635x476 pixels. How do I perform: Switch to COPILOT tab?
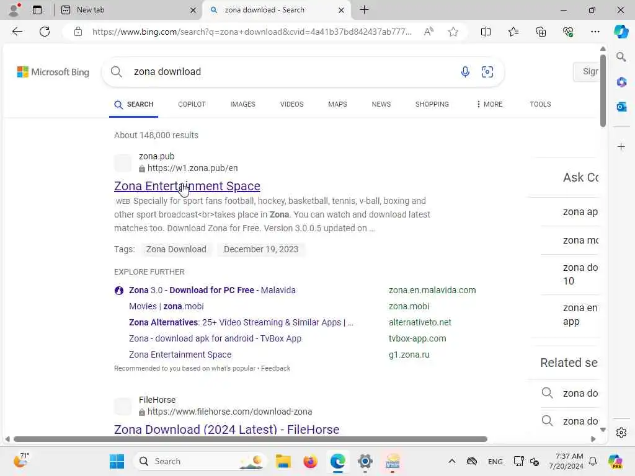tap(192, 104)
